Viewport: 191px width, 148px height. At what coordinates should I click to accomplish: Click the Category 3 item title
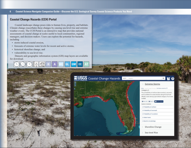(145, 90)
